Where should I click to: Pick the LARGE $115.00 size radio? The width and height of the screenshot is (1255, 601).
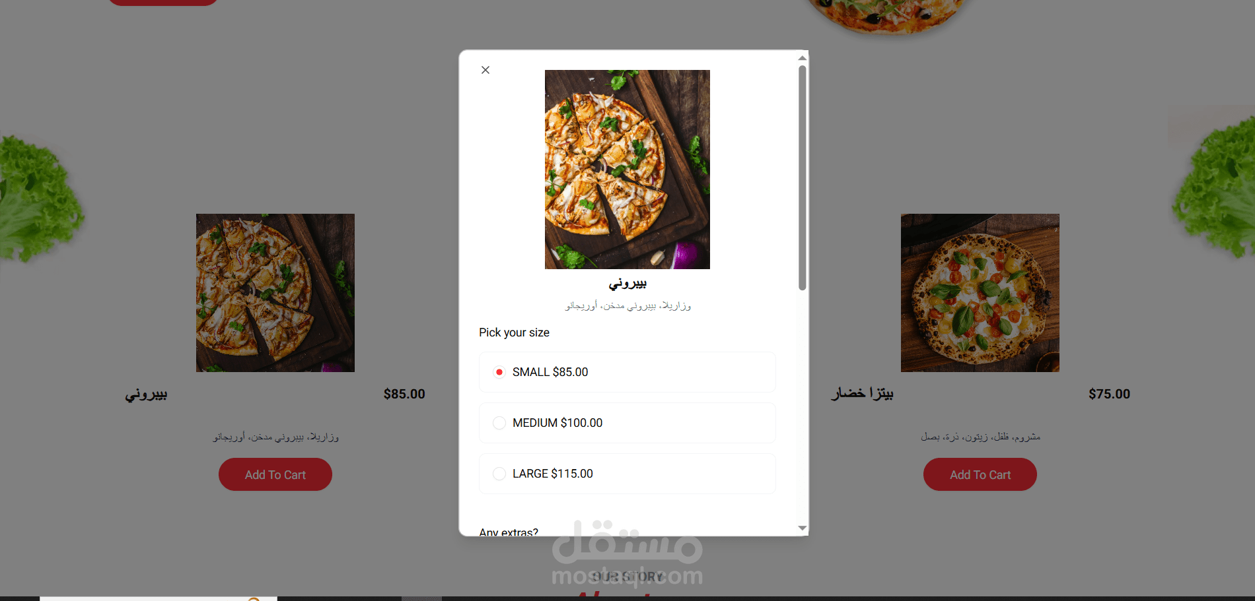(x=499, y=474)
